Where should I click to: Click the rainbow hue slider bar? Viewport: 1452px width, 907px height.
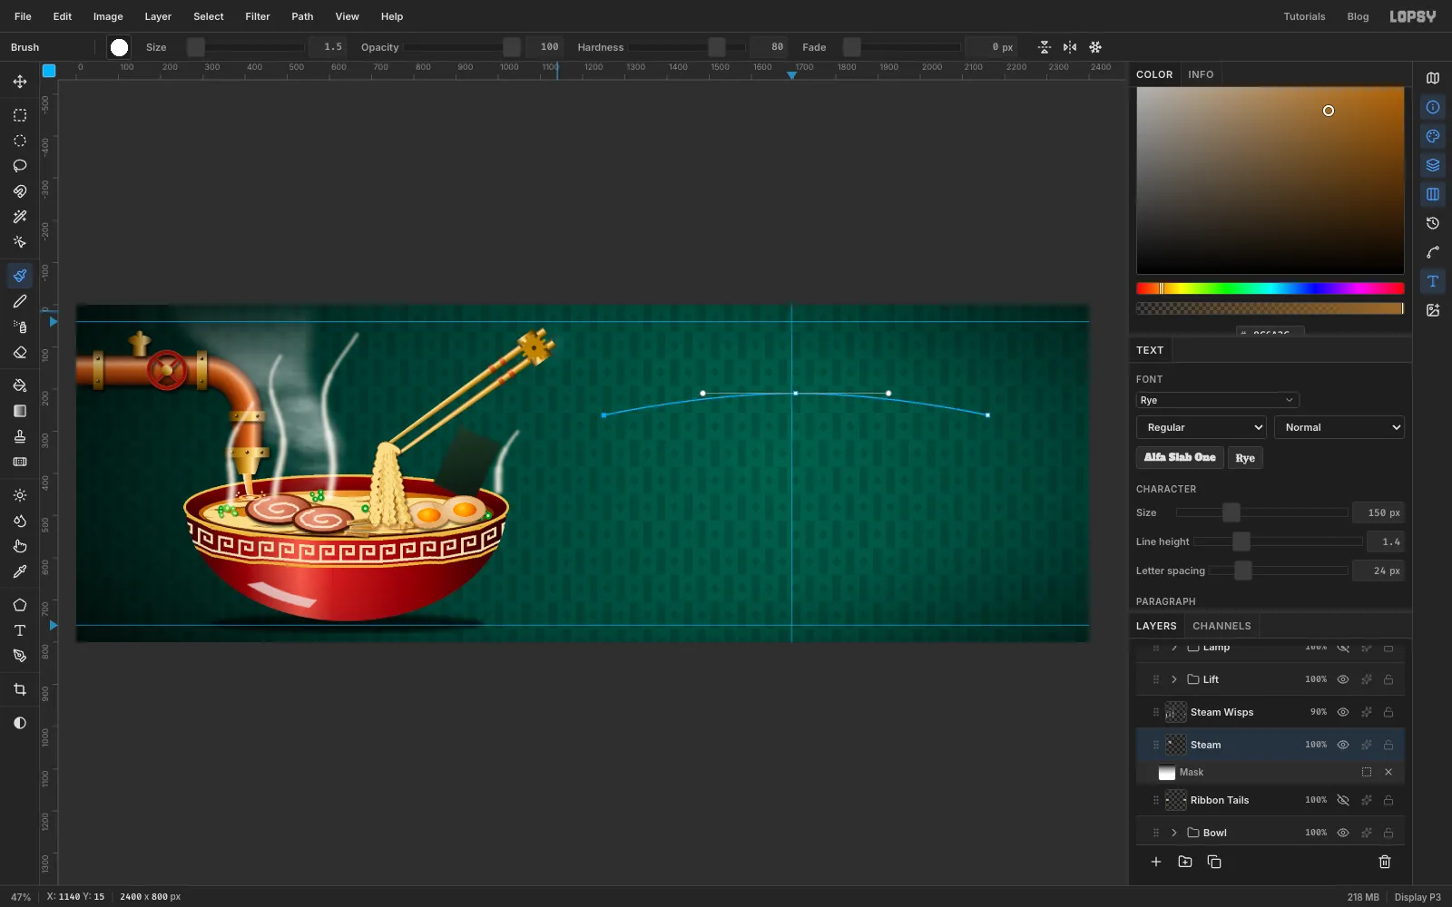(1270, 288)
